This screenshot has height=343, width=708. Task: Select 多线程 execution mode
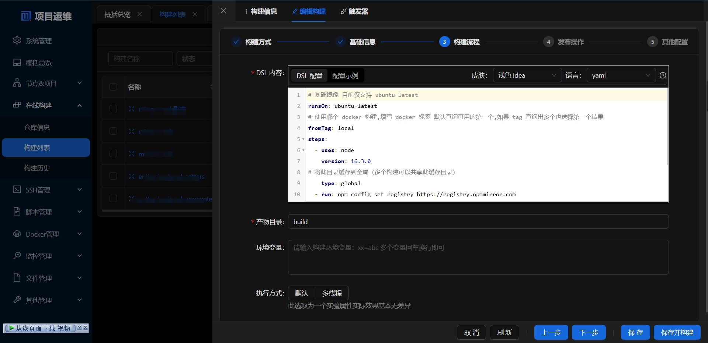pyautogui.click(x=332, y=293)
